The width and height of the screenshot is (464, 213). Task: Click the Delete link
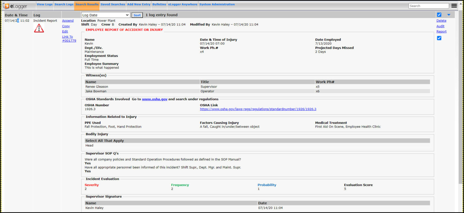click(x=441, y=21)
